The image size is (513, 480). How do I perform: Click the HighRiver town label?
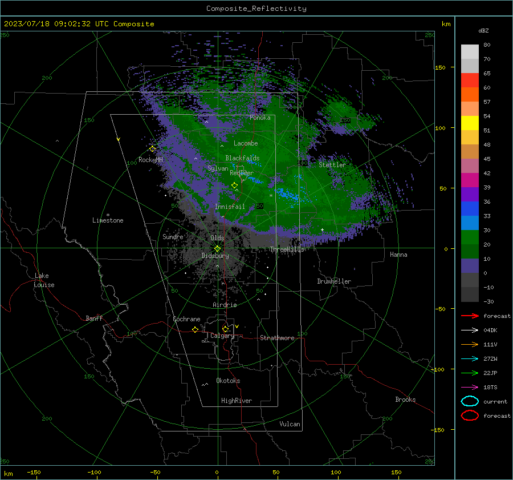point(237,401)
